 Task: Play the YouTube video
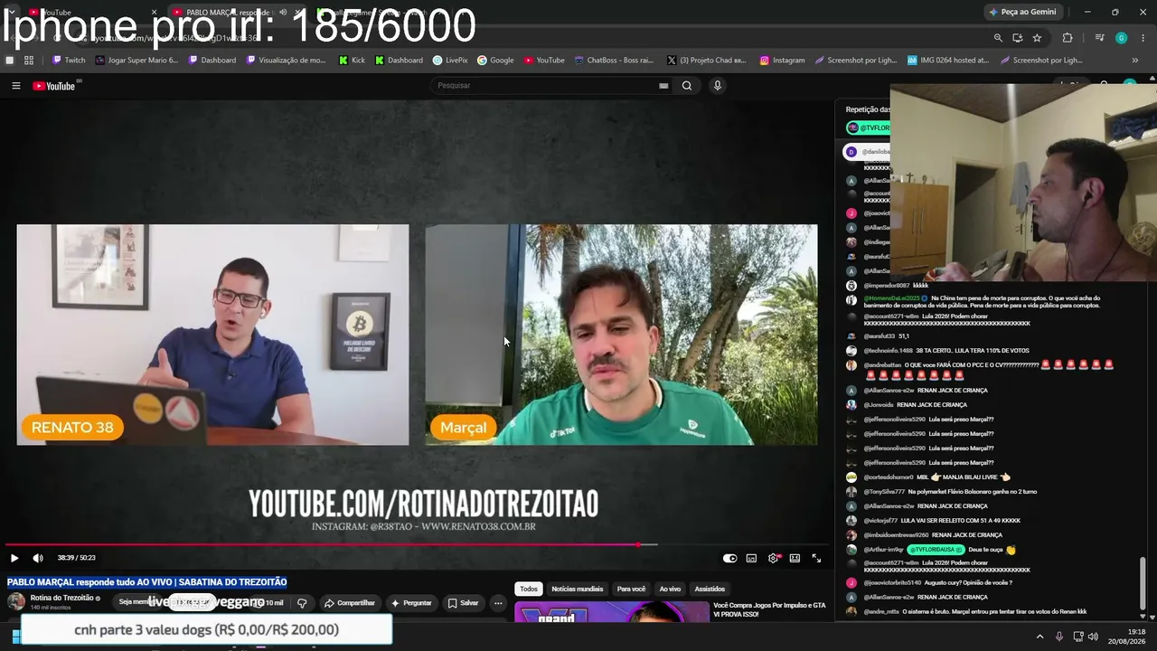14,558
